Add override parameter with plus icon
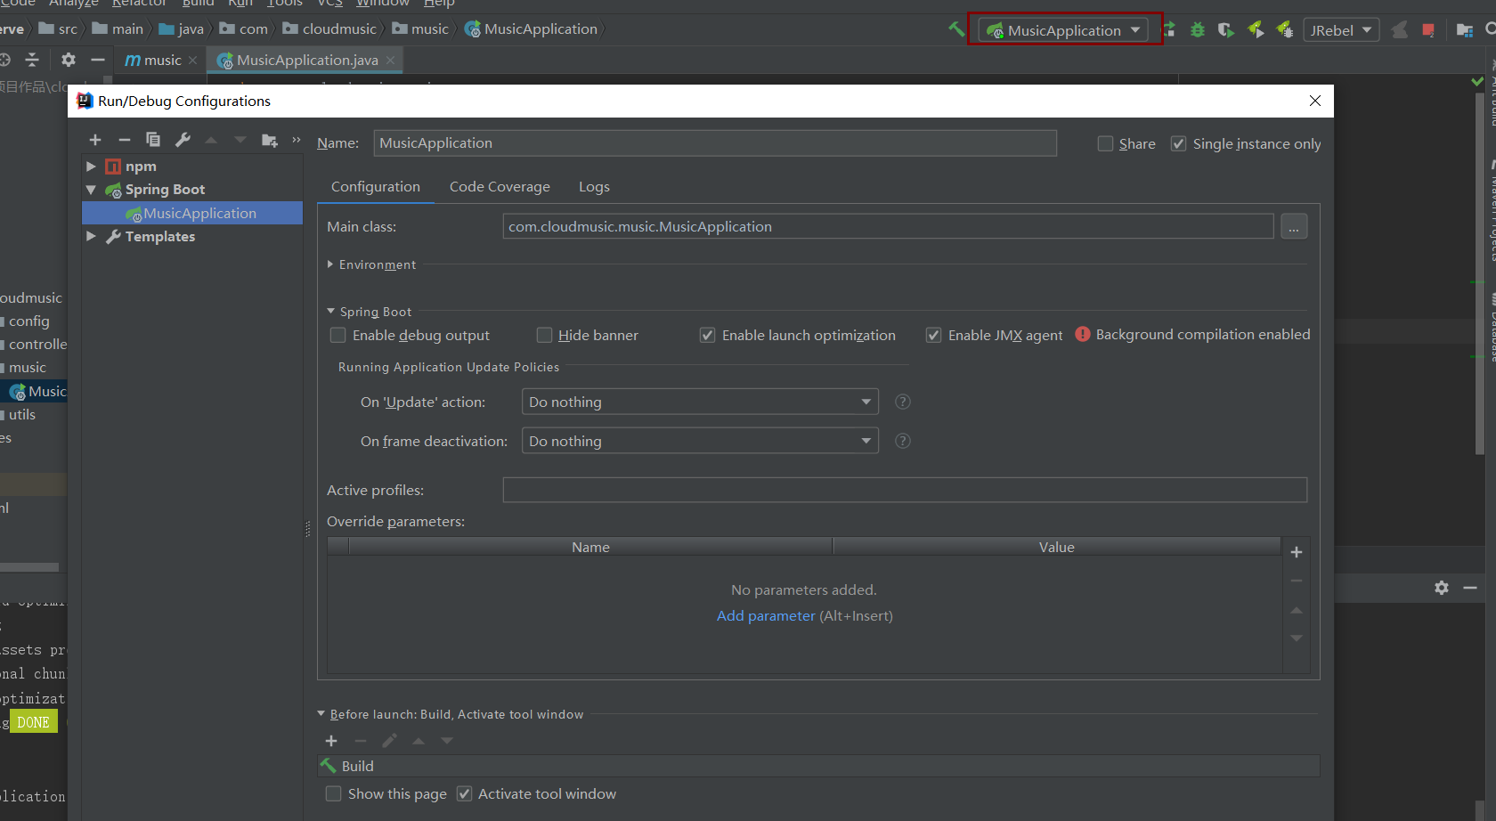 1297,552
